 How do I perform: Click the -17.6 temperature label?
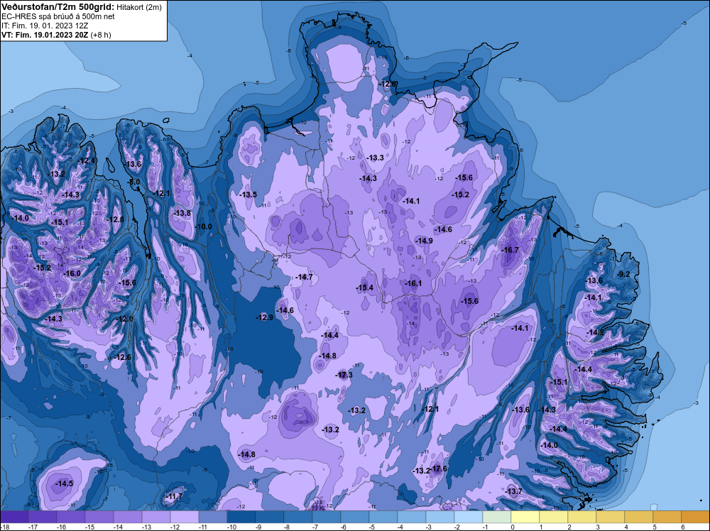tap(438, 469)
